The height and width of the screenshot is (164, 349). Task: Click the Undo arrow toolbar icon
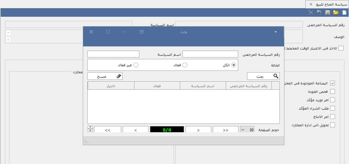pos(319,13)
